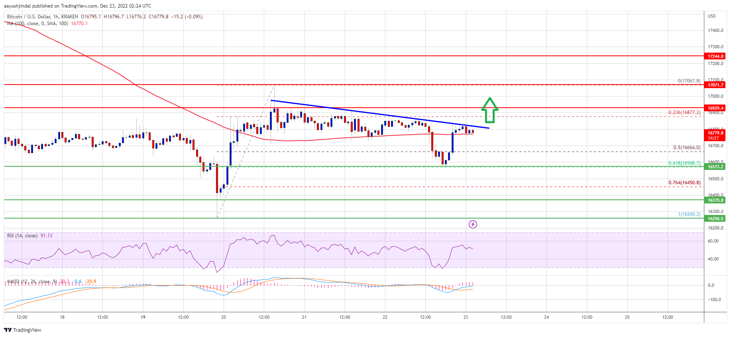Select the green upward arrow drawing
The image size is (731, 337).
[x=489, y=110]
